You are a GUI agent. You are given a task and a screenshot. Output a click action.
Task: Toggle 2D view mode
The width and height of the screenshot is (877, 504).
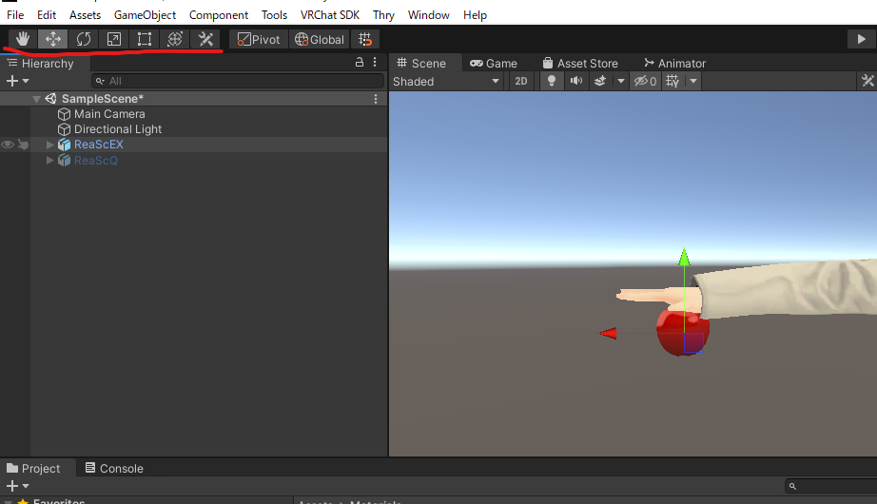pos(520,82)
